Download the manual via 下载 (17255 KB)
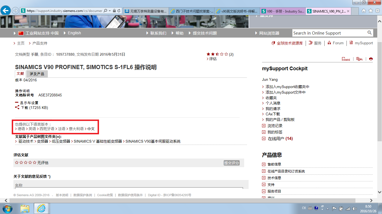The height and width of the screenshot is (214, 382). click(35, 108)
